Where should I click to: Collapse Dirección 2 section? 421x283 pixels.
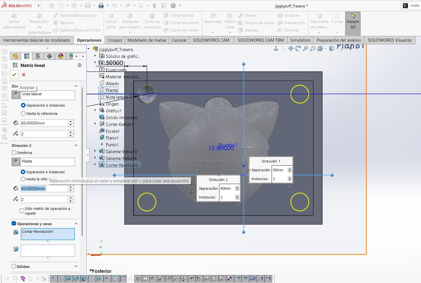(76, 145)
